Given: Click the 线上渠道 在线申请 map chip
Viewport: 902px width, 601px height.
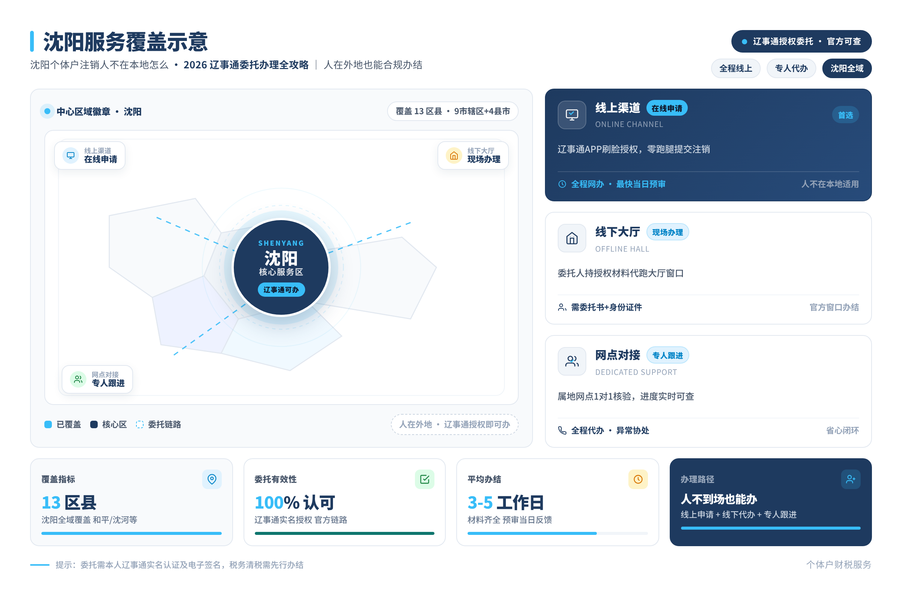Looking at the screenshot, I should 90,156.
